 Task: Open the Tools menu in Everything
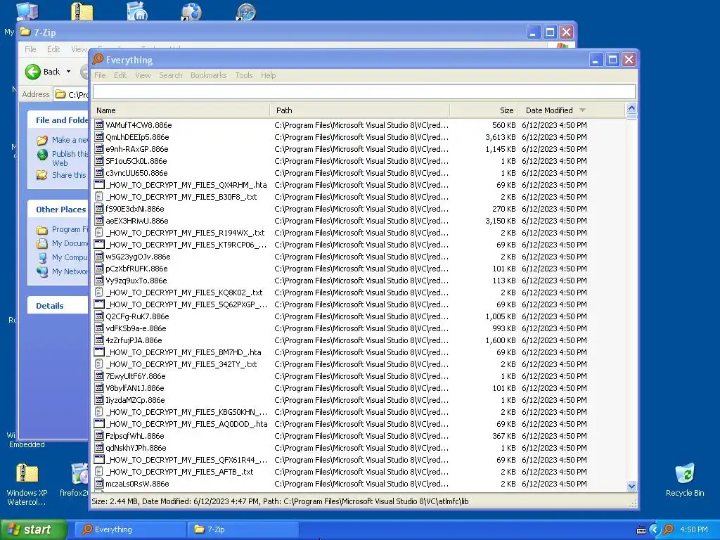[244, 75]
